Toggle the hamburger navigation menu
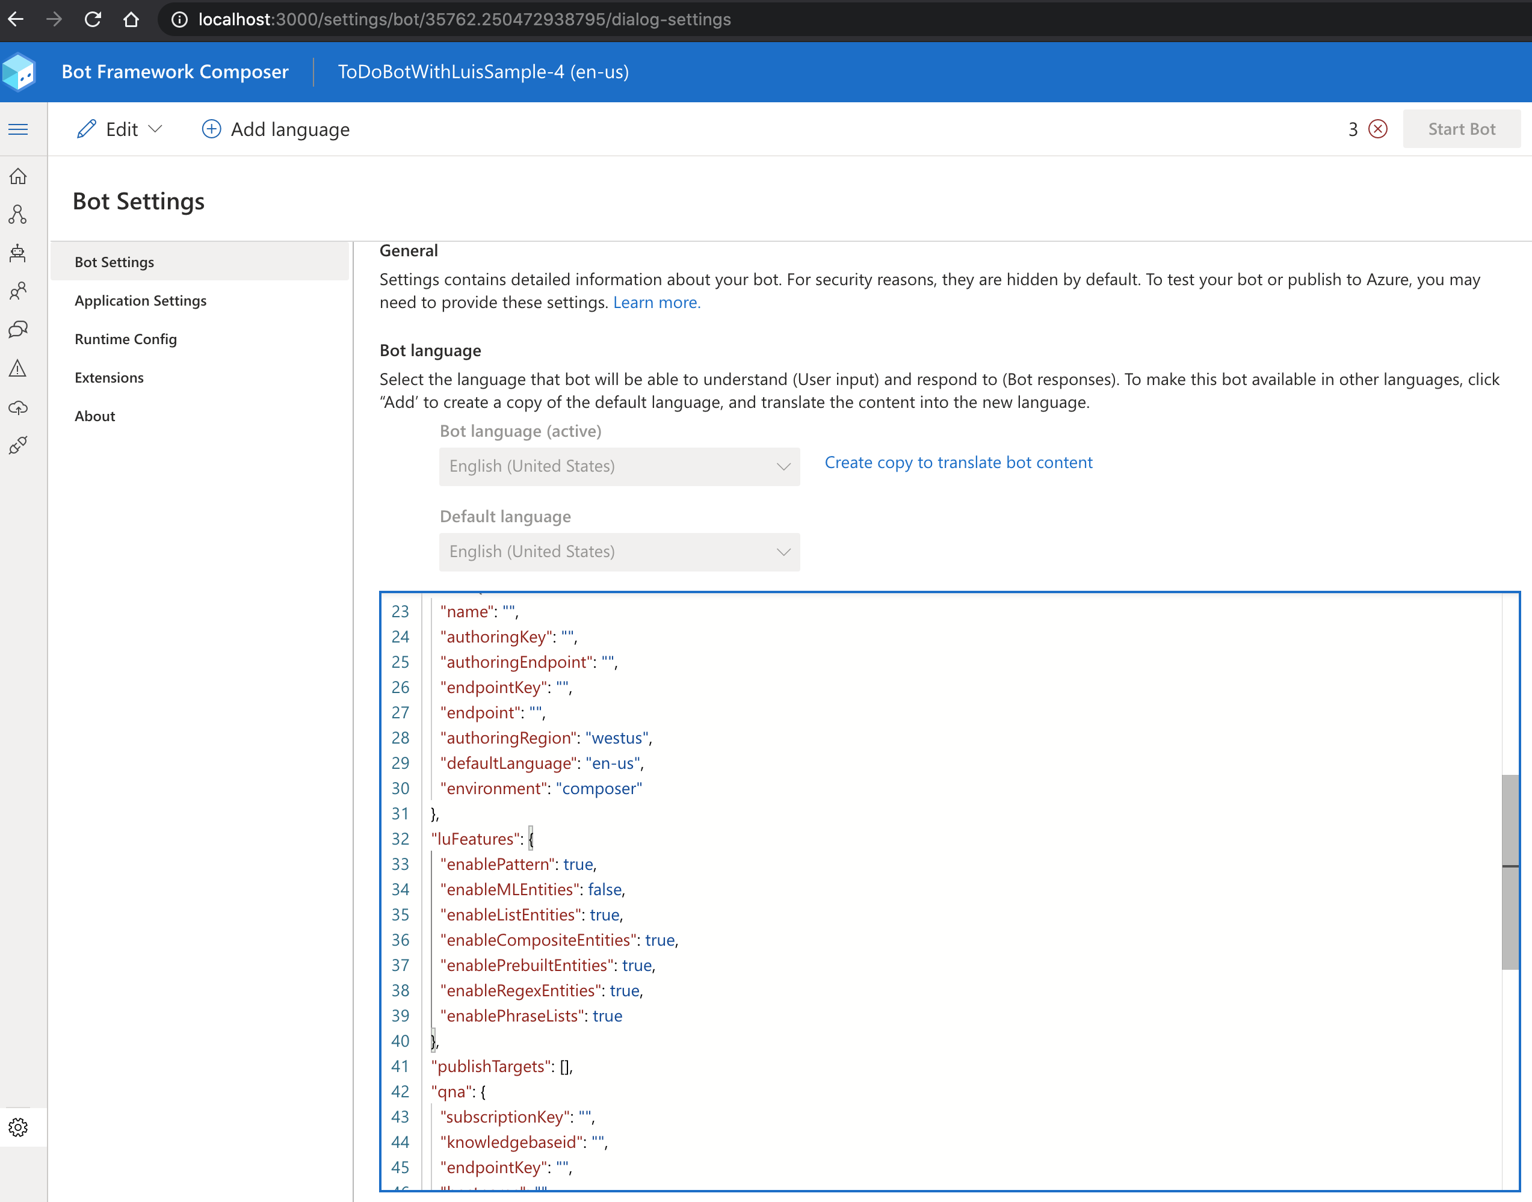This screenshot has height=1202, width=1532. click(x=18, y=129)
